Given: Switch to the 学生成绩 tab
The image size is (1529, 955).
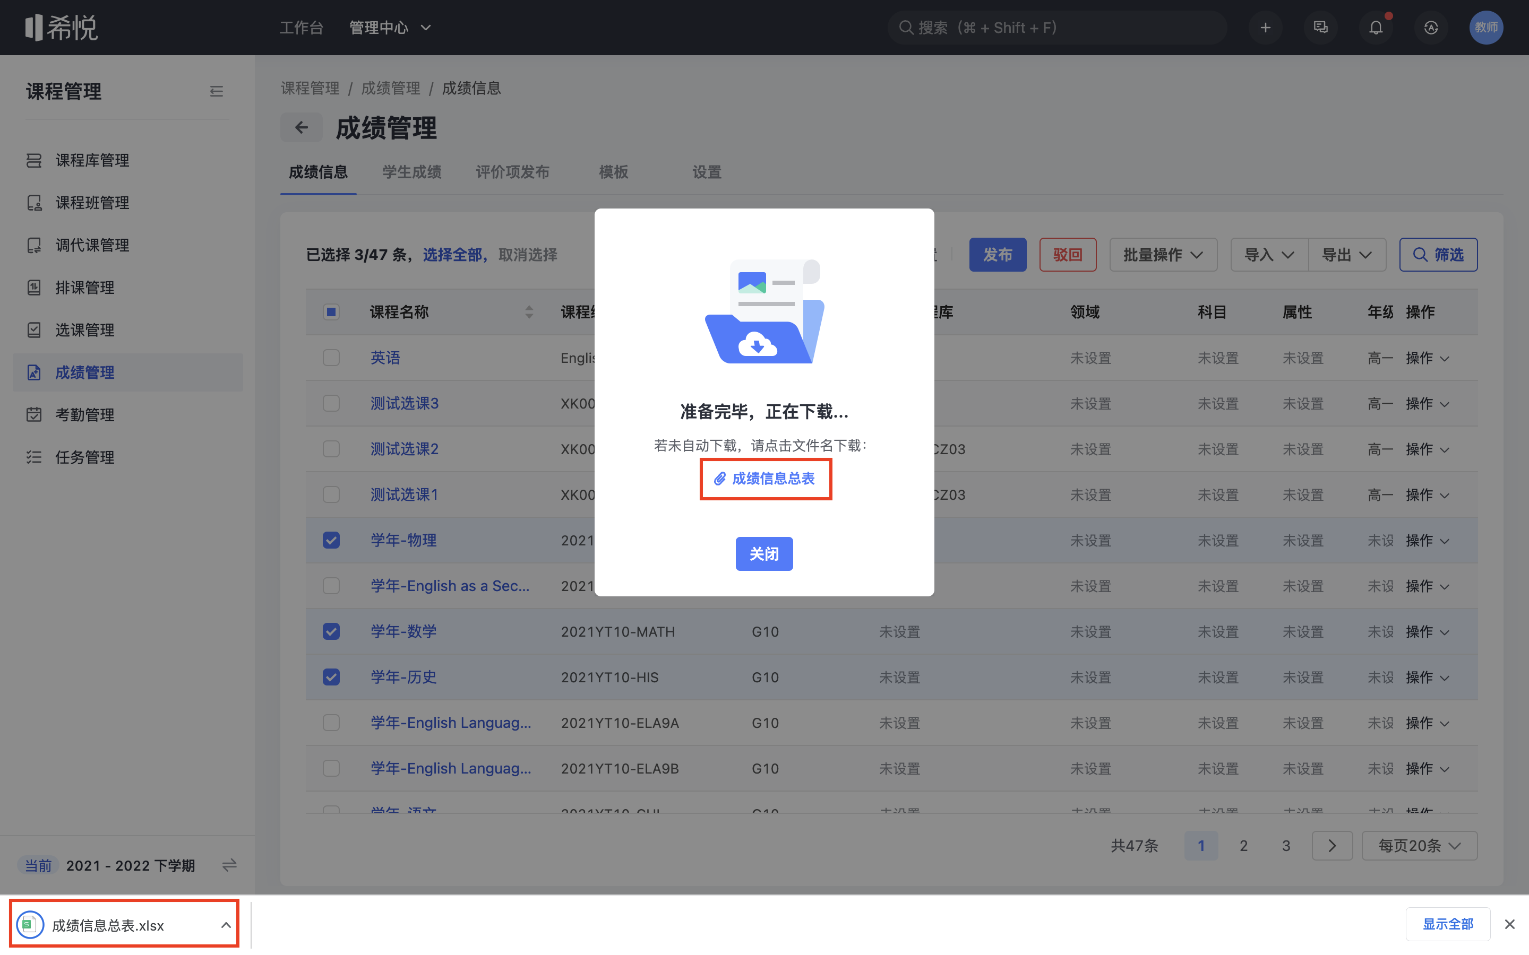Looking at the screenshot, I should [x=411, y=172].
